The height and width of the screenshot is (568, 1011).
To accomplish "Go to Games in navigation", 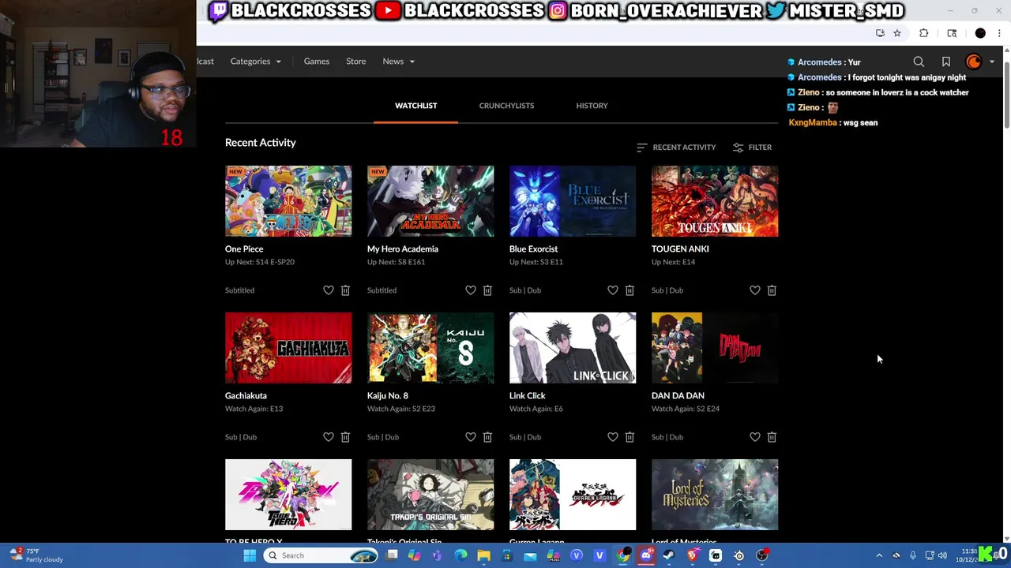I will point(317,62).
